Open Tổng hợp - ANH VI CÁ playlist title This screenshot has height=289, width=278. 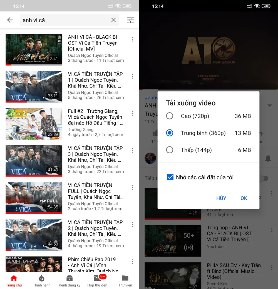coord(229,233)
